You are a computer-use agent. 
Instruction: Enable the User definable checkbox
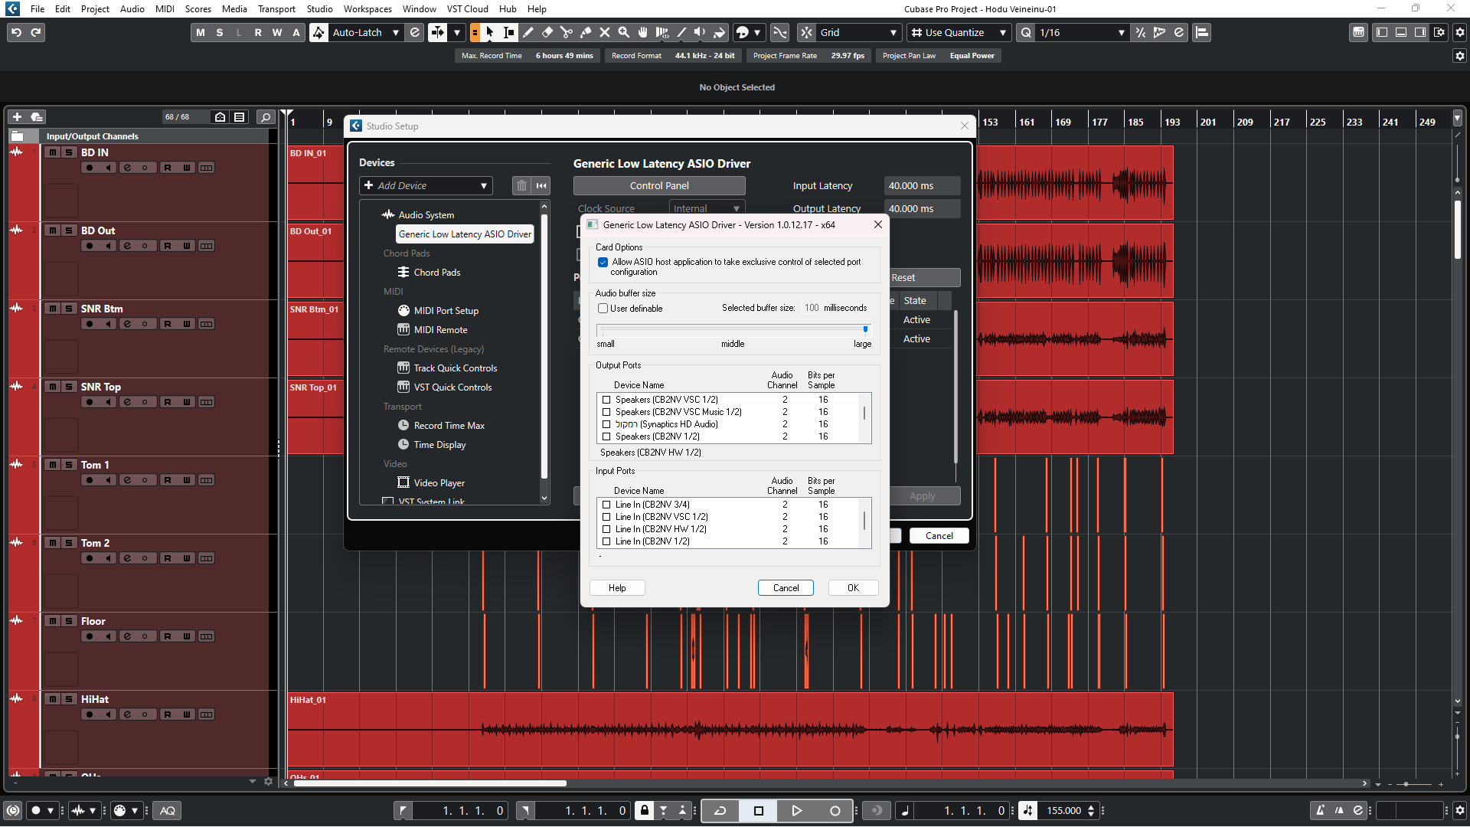pos(603,309)
